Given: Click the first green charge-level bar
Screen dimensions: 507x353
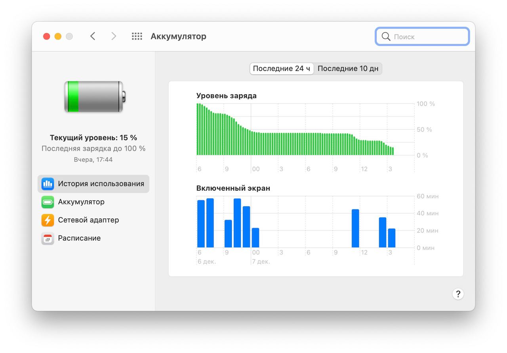Looking at the screenshot, I should coord(198,129).
